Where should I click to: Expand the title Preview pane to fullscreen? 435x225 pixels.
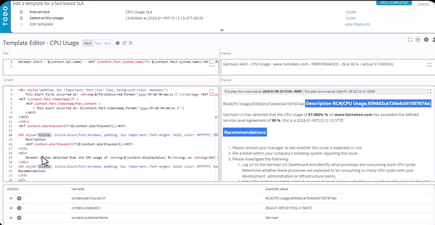429,65
